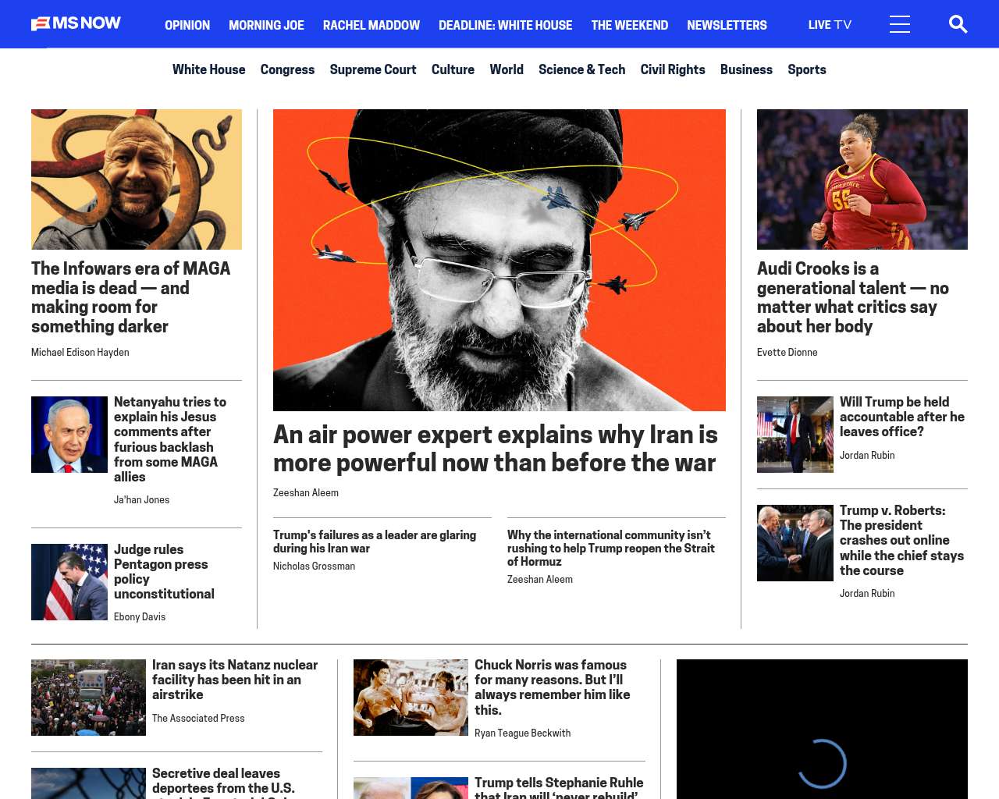Image resolution: width=999 pixels, height=799 pixels.
Task: View author Evette Dionne
Action: point(787,353)
